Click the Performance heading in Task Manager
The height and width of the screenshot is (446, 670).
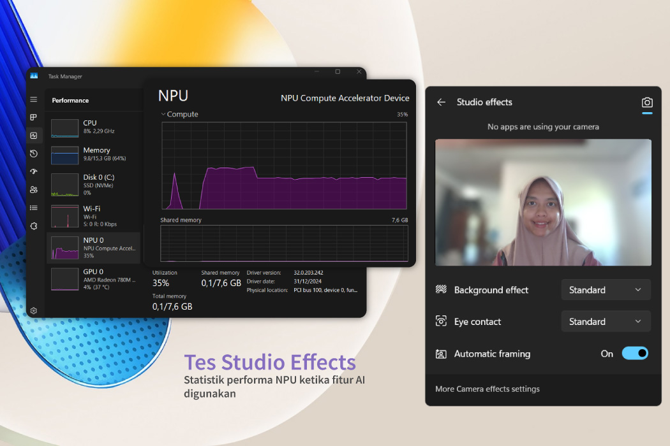pyautogui.click(x=70, y=100)
